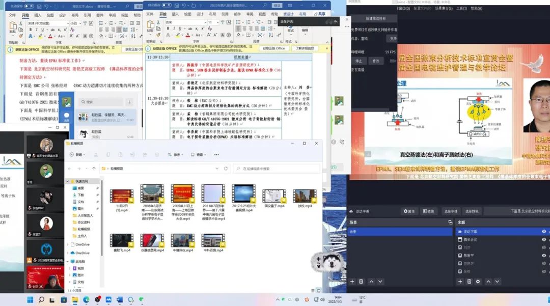
Task: Open source properties gear below sources list
Action: point(478,281)
